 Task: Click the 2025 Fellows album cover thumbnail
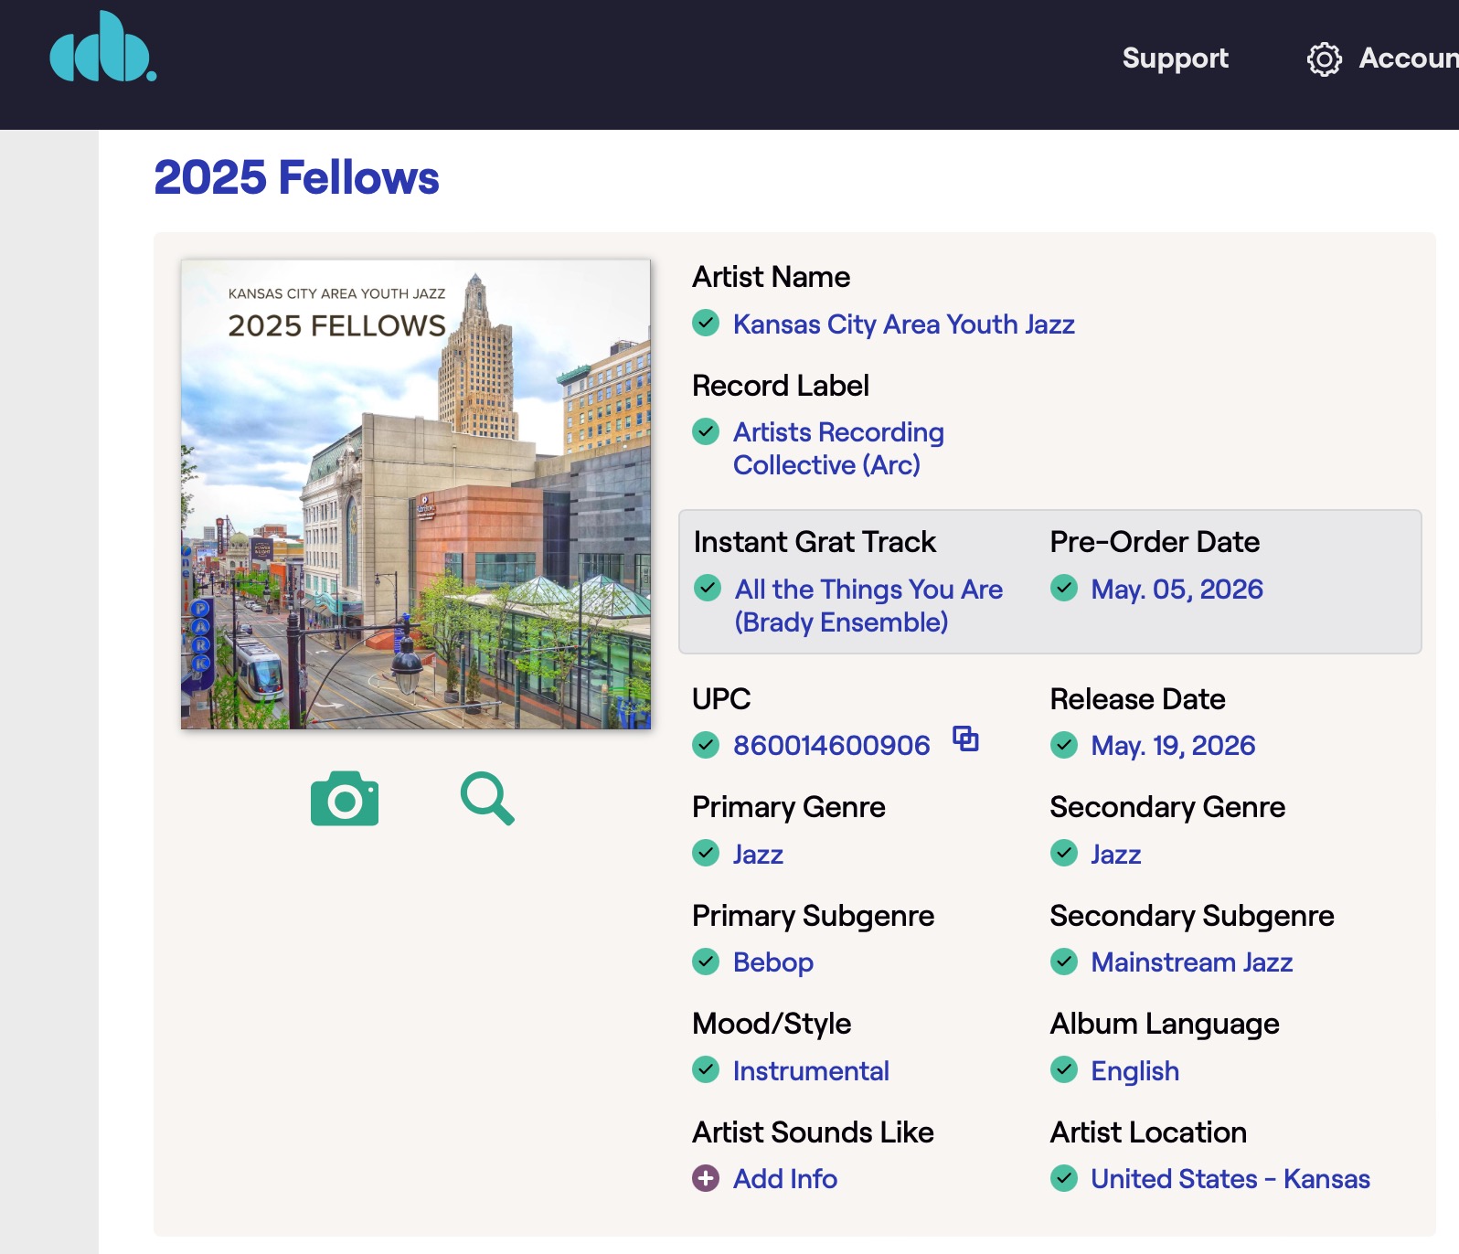point(416,494)
